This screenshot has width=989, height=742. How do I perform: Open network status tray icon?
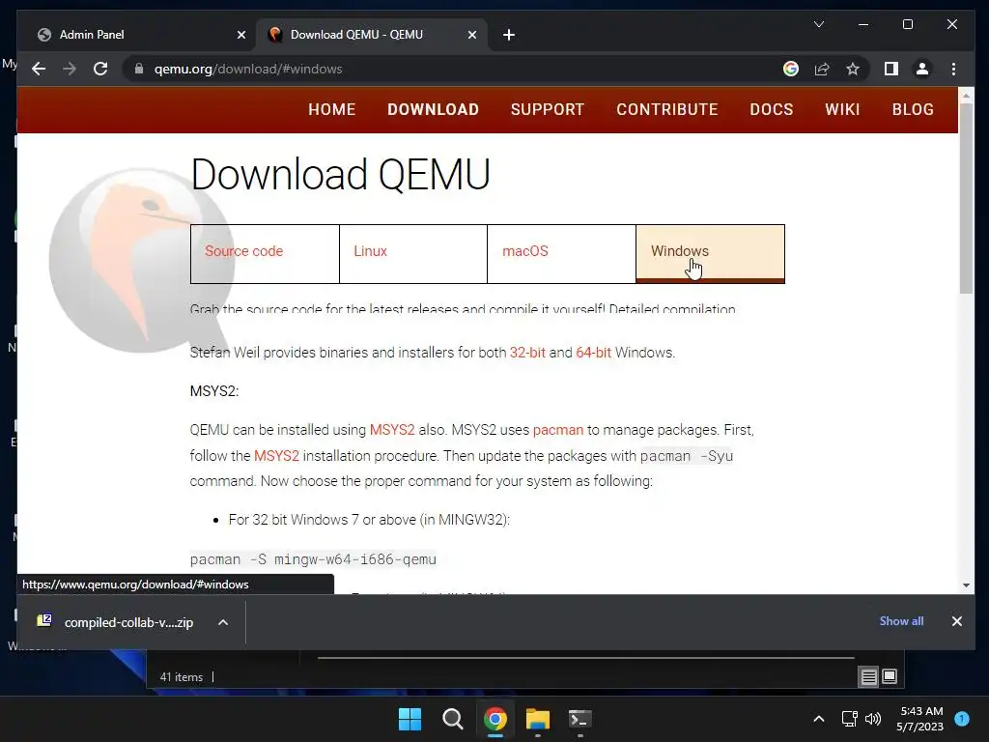(850, 719)
